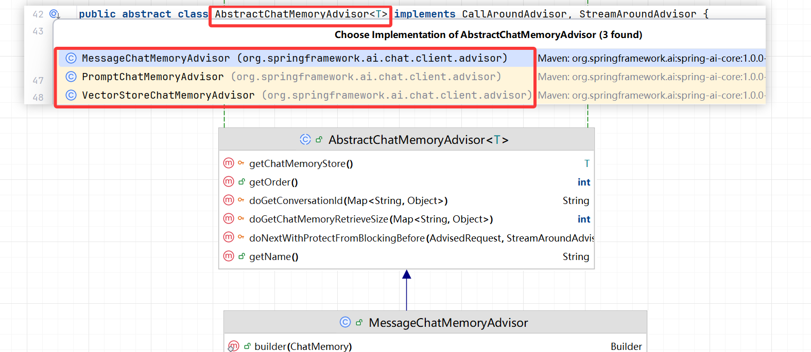Click protected key icon next to getChatMemoryStore()
The width and height of the screenshot is (811, 352).
tap(241, 163)
